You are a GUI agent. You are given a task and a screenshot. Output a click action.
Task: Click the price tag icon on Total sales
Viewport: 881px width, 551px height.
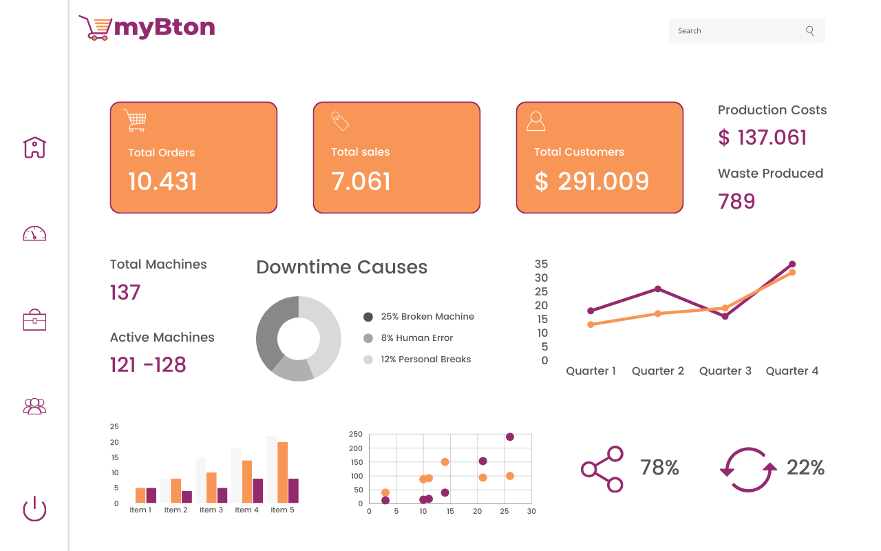tap(340, 121)
